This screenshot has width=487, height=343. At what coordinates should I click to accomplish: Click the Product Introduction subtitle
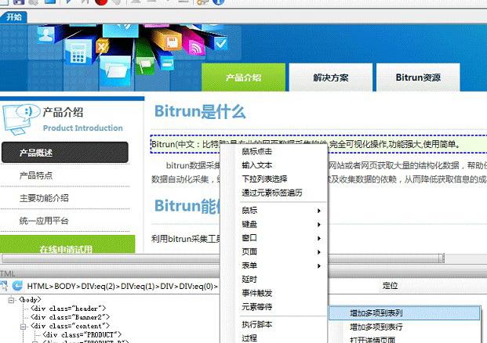82,128
